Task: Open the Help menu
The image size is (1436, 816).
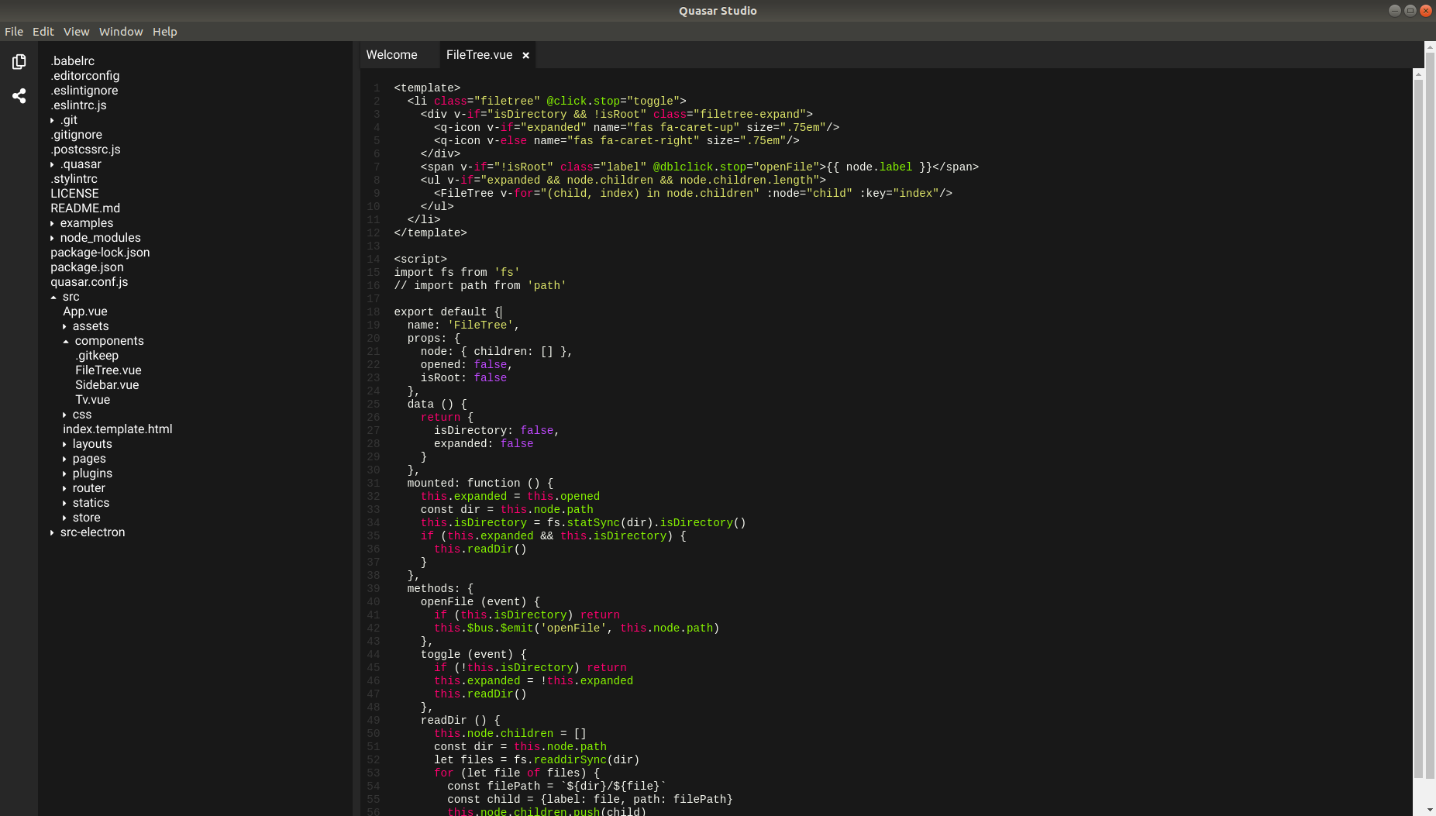Action: [x=165, y=31]
